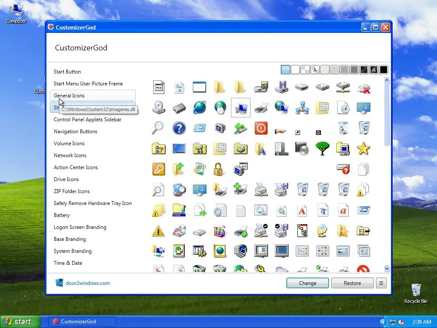Open the Battery category
437x328 pixels.
[x=61, y=215]
